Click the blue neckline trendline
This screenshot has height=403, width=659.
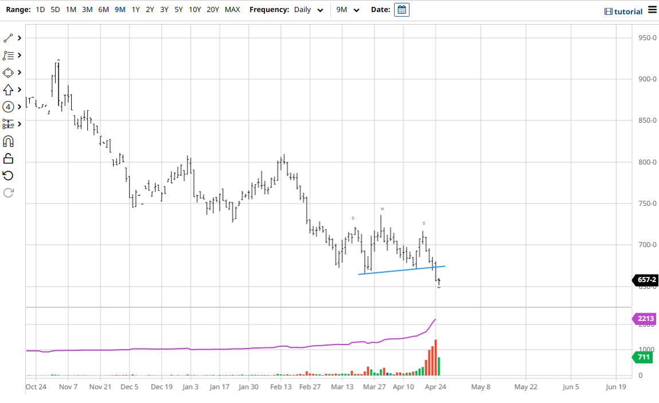pos(402,270)
